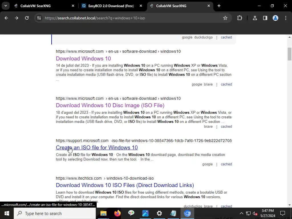The image size is (292, 219).
Task: Go back to the previous page
Action: [x=6, y=18]
